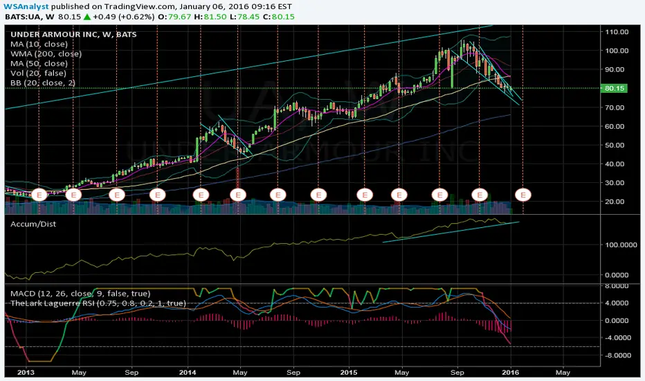Open the WSAnalyst author link

click(x=26, y=7)
